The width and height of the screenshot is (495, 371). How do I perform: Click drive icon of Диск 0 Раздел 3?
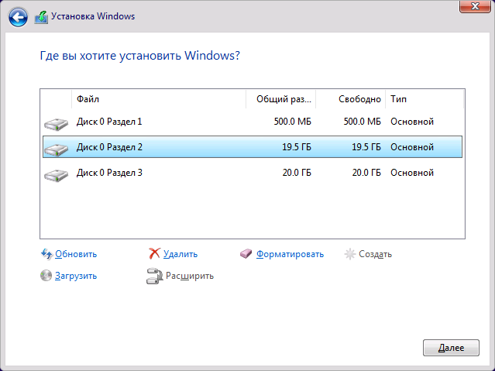pos(57,175)
